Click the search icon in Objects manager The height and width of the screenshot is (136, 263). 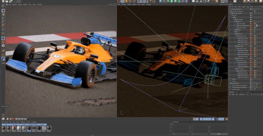255,7
